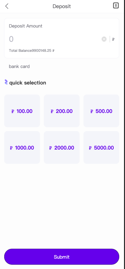Choose the ₽ 200.00 quick amount
This screenshot has height=269, width=125.
[62, 111]
